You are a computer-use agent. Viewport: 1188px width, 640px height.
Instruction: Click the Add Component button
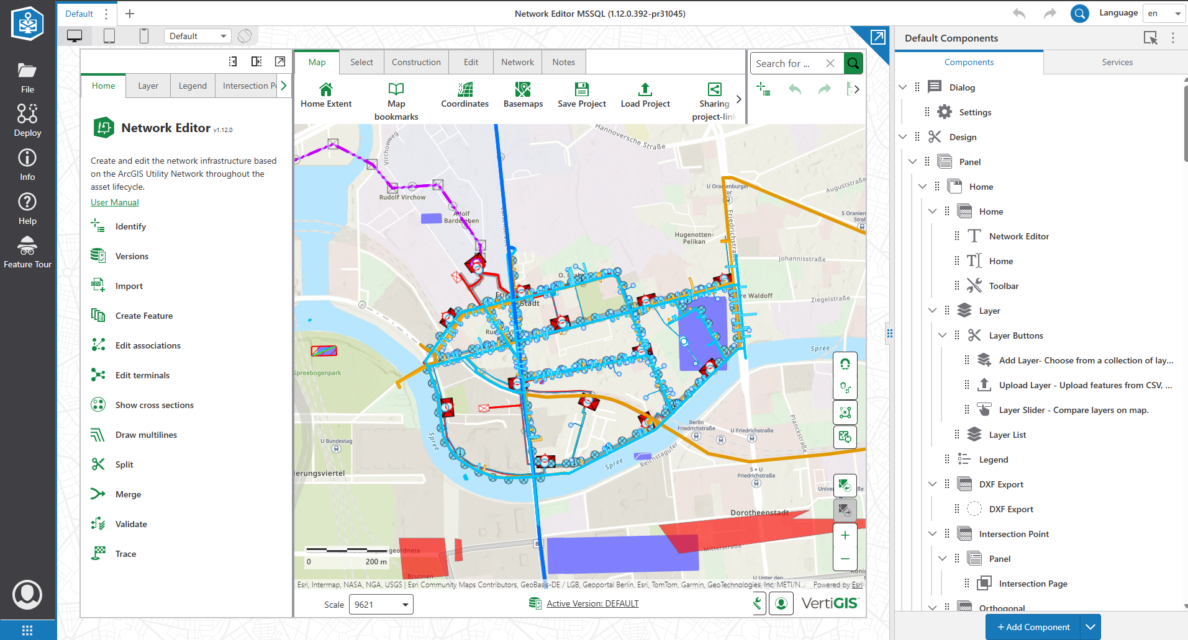pos(1033,627)
